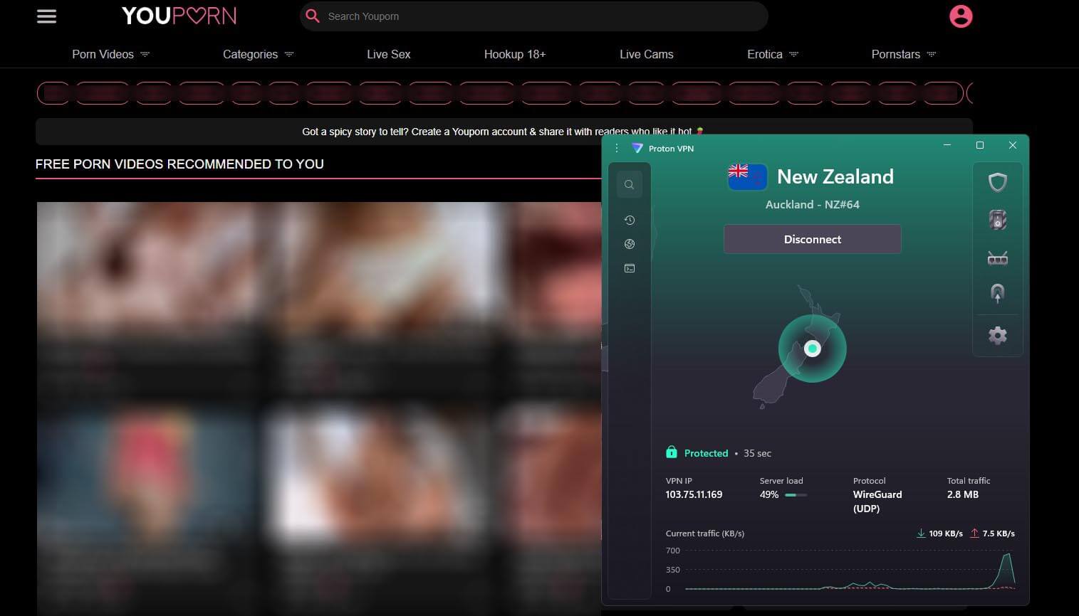Image resolution: width=1079 pixels, height=616 pixels.
Task: Click the '109 KB/s' download speed text
Action: click(946, 533)
